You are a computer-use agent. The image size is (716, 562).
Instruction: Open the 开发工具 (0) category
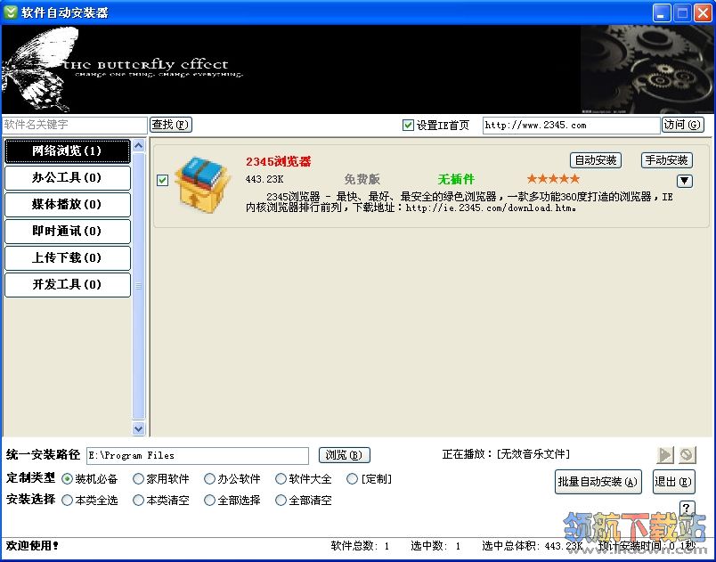click(x=68, y=285)
